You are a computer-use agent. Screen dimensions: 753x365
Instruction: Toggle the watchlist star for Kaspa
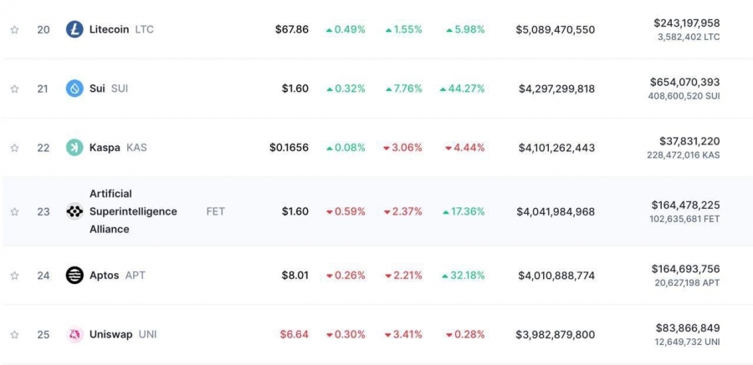pyautogui.click(x=14, y=148)
